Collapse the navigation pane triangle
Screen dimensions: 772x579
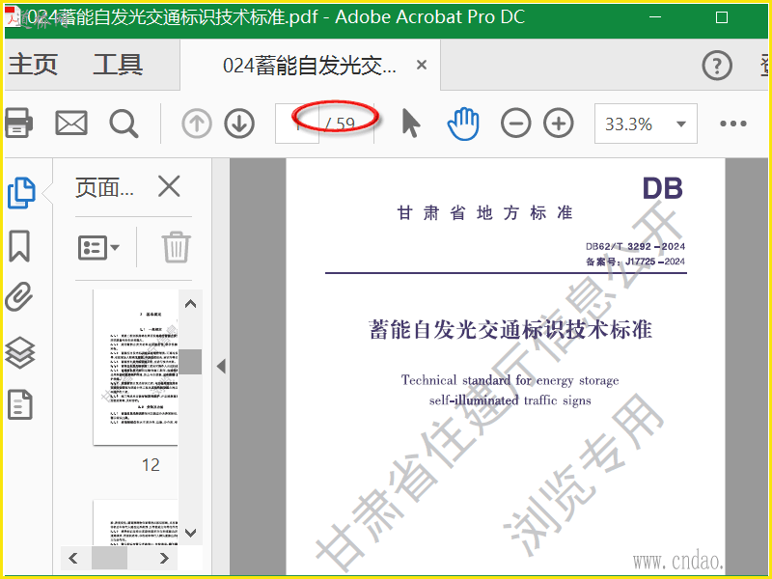[221, 367]
